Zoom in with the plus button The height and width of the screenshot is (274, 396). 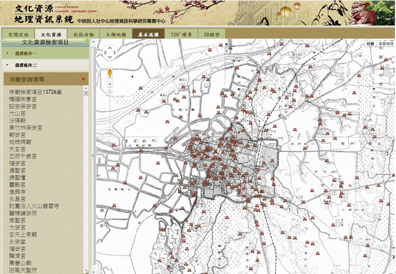(x=109, y=84)
